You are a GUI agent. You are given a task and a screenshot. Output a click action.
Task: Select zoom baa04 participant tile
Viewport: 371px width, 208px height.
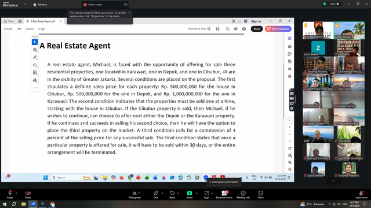[x=318, y=47]
